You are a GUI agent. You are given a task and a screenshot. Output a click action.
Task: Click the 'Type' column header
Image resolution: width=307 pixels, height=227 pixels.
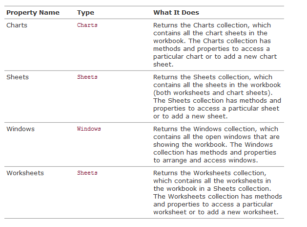point(85,13)
